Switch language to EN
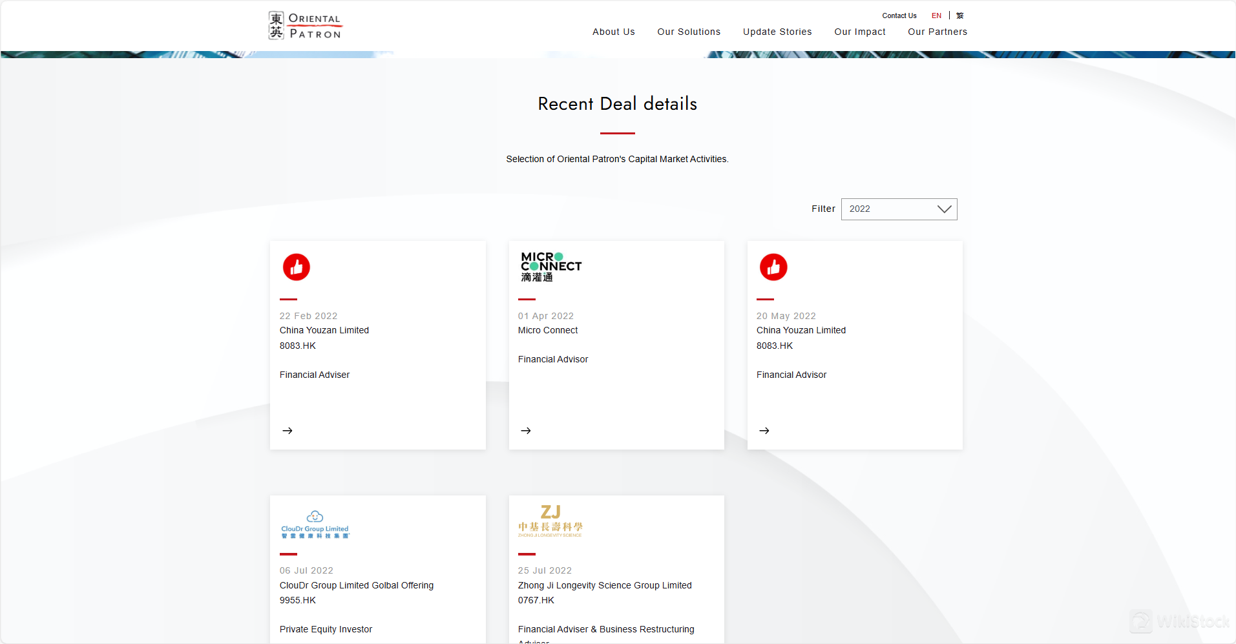The image size is (1236, 644). 936,16
